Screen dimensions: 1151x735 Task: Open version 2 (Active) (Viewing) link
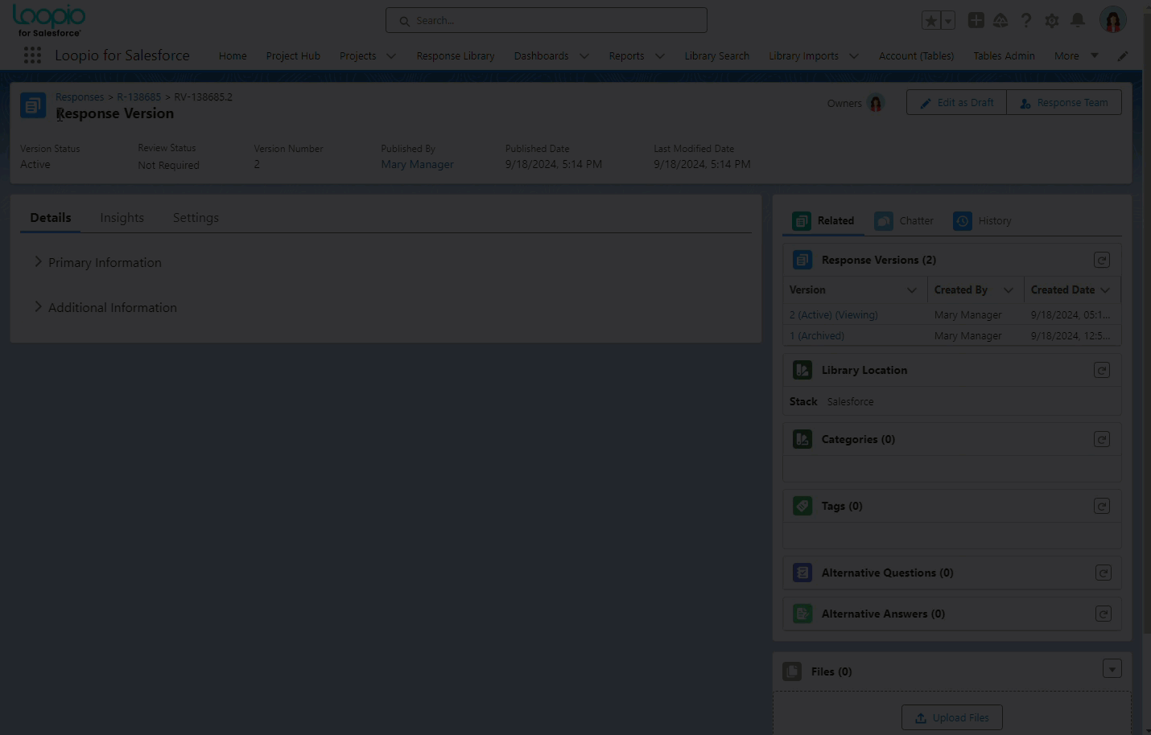tap(834, 315)
